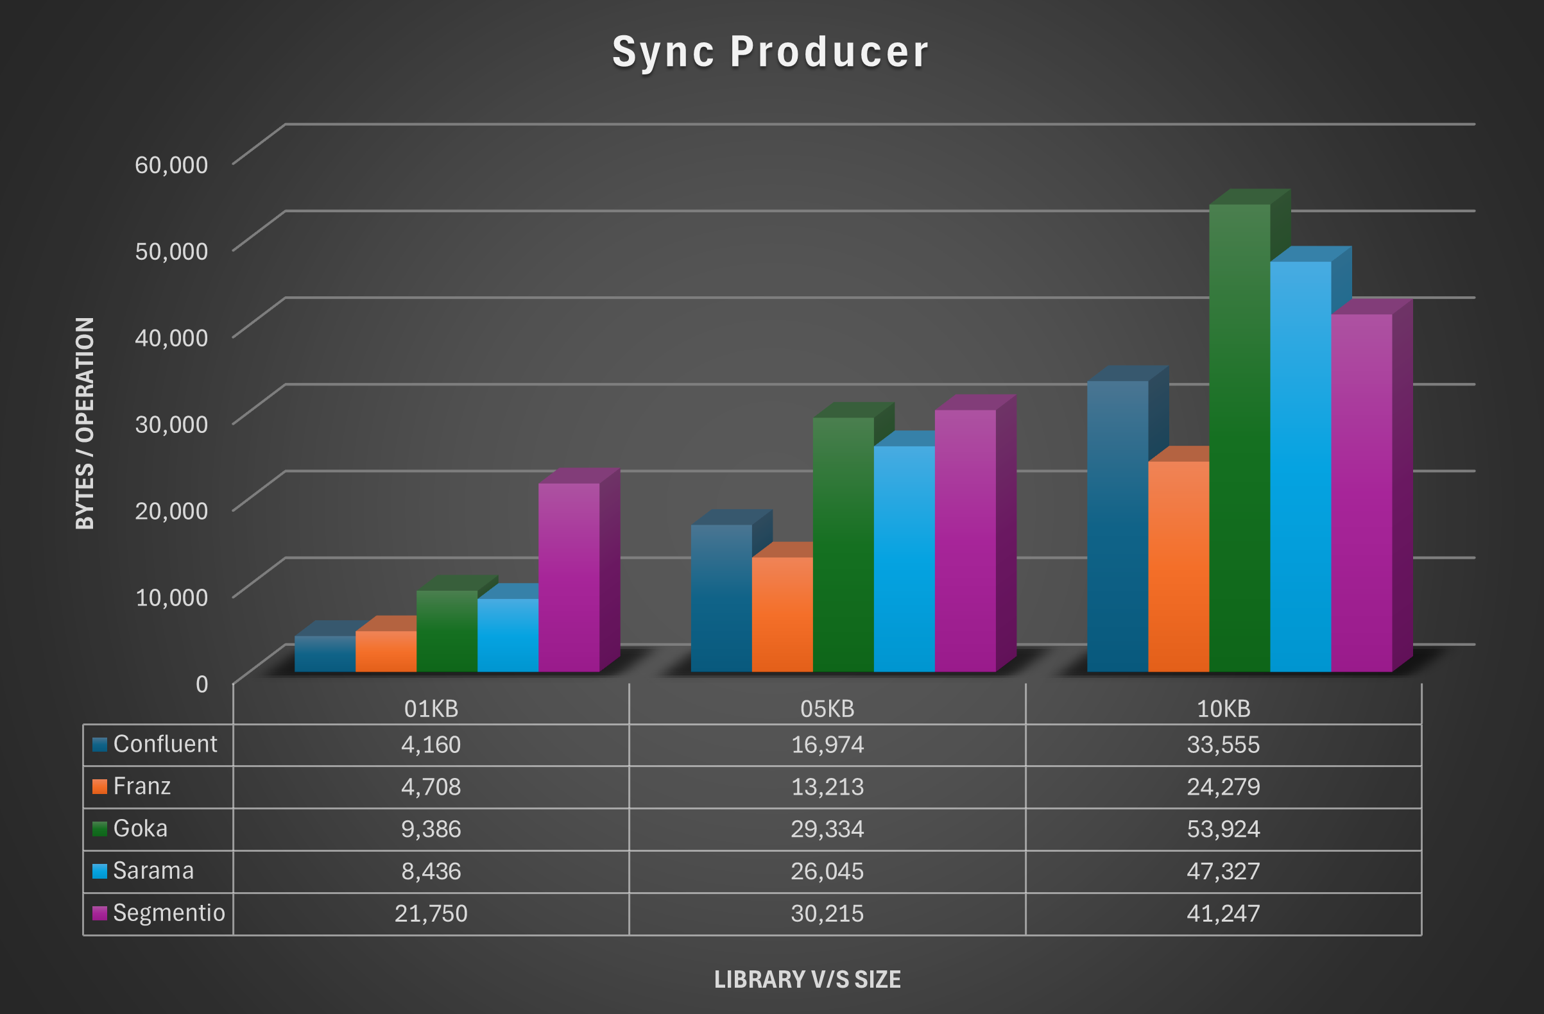Click the '50,000' axis label
The width and height of the screenshot is (1544, 1014).
click(x=171, y=251)
